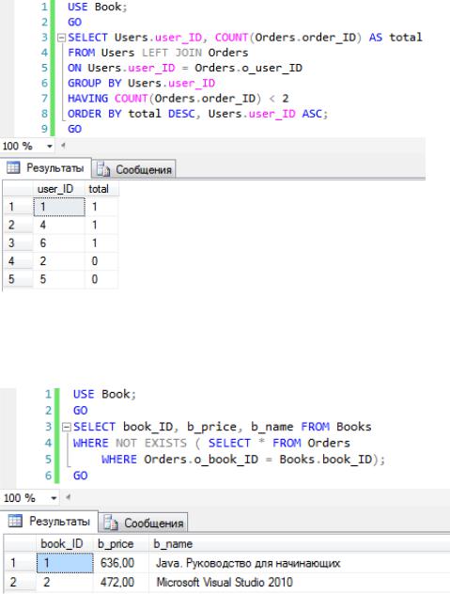The image size is (450, 594).
Task: Click the book_ID column header
Action: 65,543
